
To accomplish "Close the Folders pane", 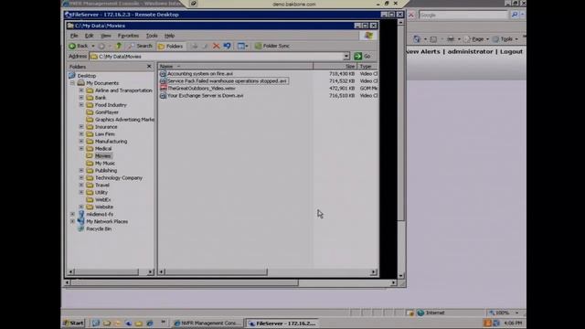I will pyautogui.click(x=149, y=67).
